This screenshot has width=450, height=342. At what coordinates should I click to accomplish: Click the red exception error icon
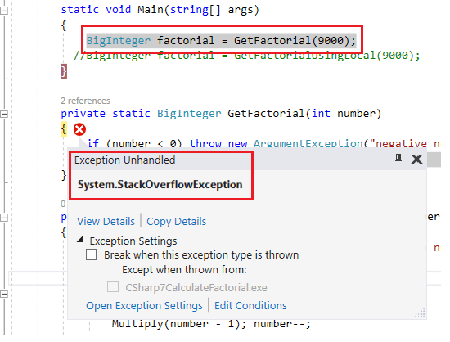coord(79,129)
